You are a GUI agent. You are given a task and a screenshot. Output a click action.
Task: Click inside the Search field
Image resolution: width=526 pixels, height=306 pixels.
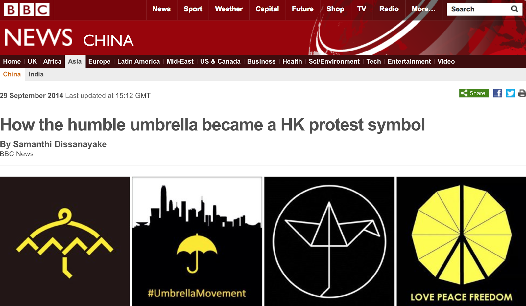(478, 9)
